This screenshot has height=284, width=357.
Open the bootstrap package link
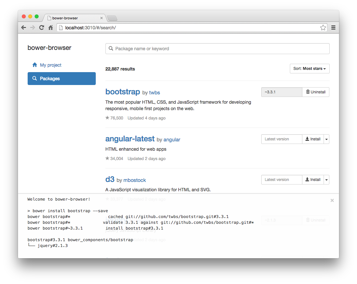point(122,92)
